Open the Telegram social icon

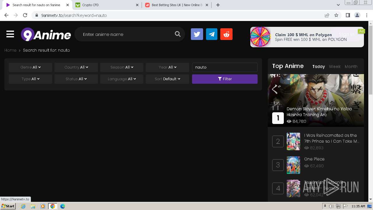(x=212, y=34)
